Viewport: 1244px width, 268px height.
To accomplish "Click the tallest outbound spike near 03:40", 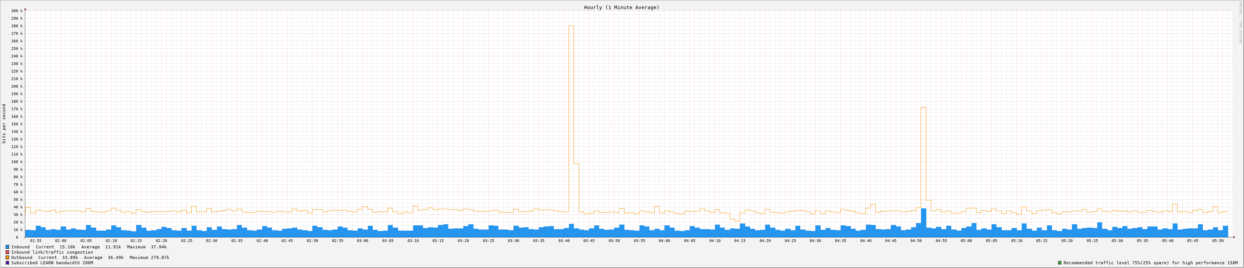I will pyautogui.click(x=571, y=26).
